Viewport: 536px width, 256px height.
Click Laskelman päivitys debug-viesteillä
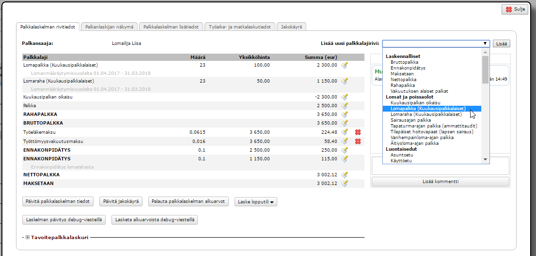coord(64,219)
